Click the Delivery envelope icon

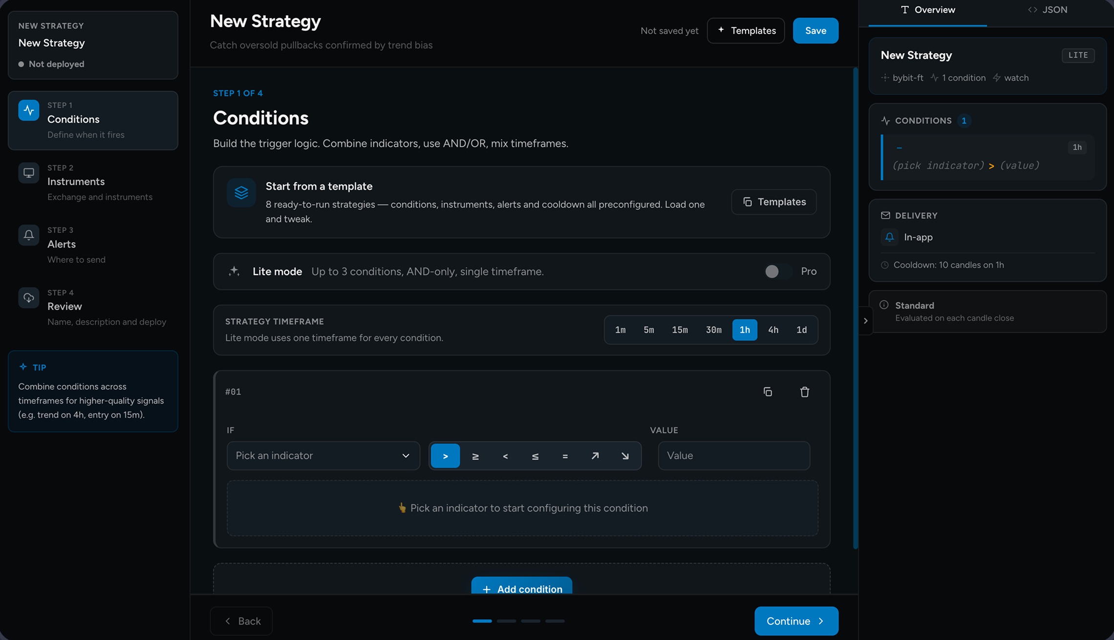point(885,215)
